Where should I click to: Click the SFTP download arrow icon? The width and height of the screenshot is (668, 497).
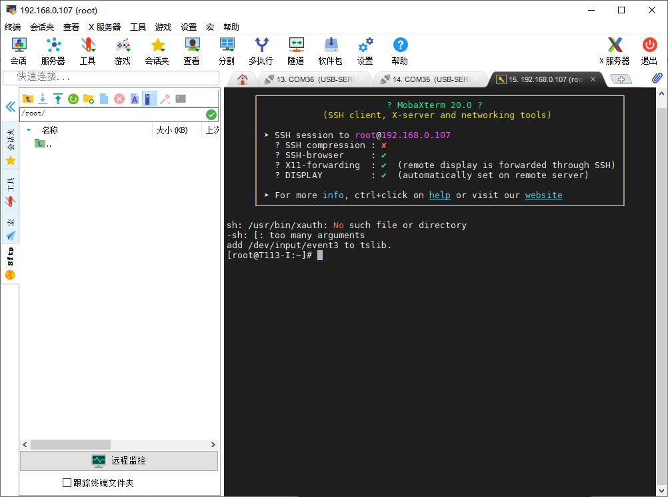click(x=43, y=99)
